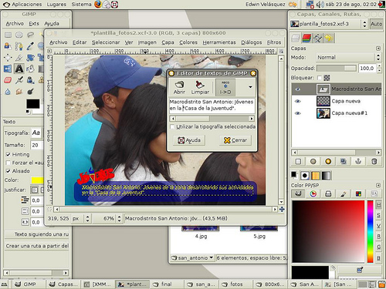
Task: Adjust the opacity 100,0 spinner arrows
Action: click(379, 69)
